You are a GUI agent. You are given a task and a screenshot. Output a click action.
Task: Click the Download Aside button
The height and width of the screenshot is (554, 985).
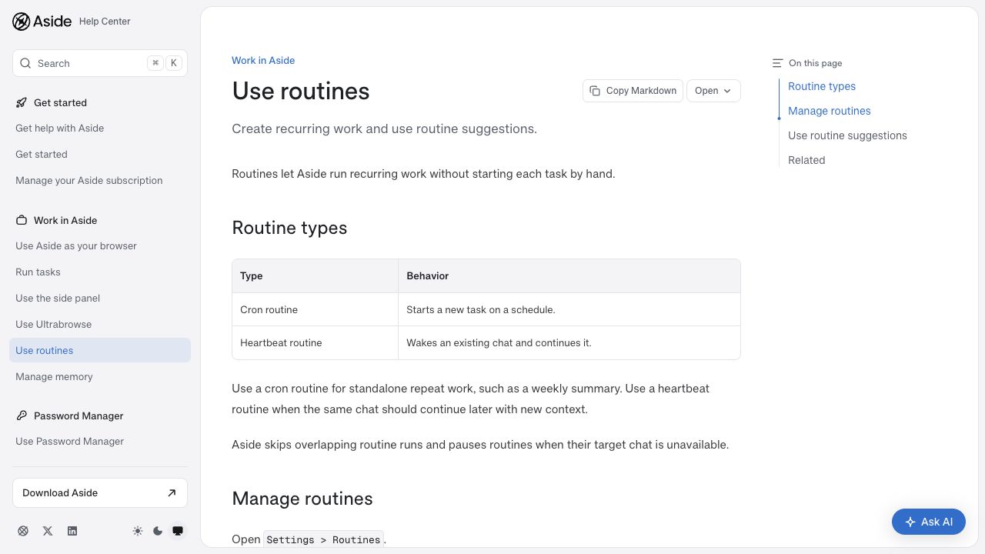[100, 493]
